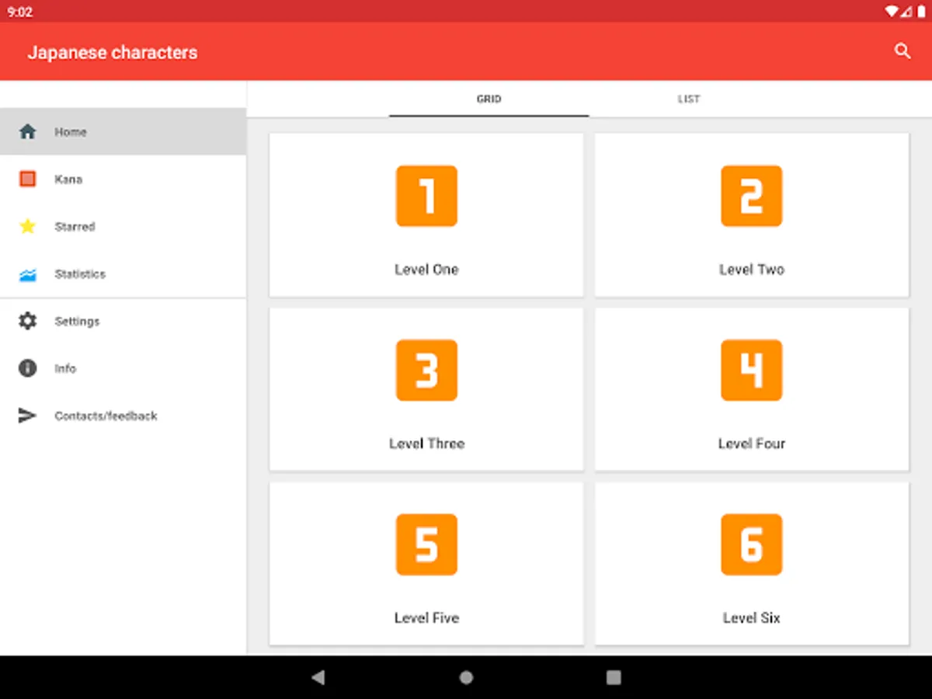
Task: Open Settings using the gear icon
Action: 27,321
